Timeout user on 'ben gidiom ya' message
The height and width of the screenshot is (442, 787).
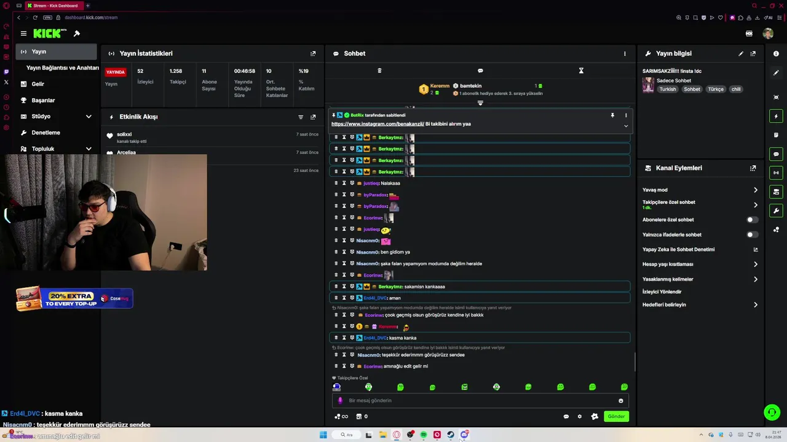pos(344,252)
